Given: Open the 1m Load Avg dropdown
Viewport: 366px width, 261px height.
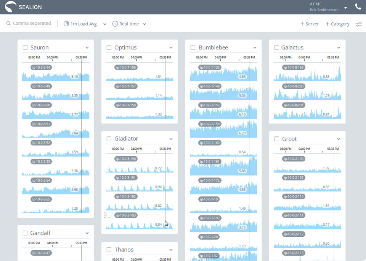Looking at the screenshot, I should [x=105, y=24].
